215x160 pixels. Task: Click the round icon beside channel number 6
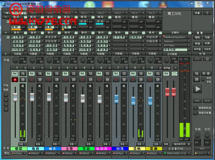pyautogui.click(x=110, y=68)
